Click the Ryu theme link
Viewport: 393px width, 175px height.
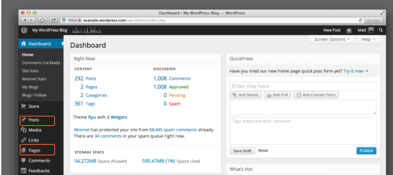point(92,117)
